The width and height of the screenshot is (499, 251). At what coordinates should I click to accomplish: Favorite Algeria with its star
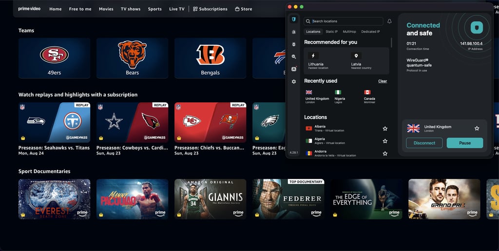point(385,141)
